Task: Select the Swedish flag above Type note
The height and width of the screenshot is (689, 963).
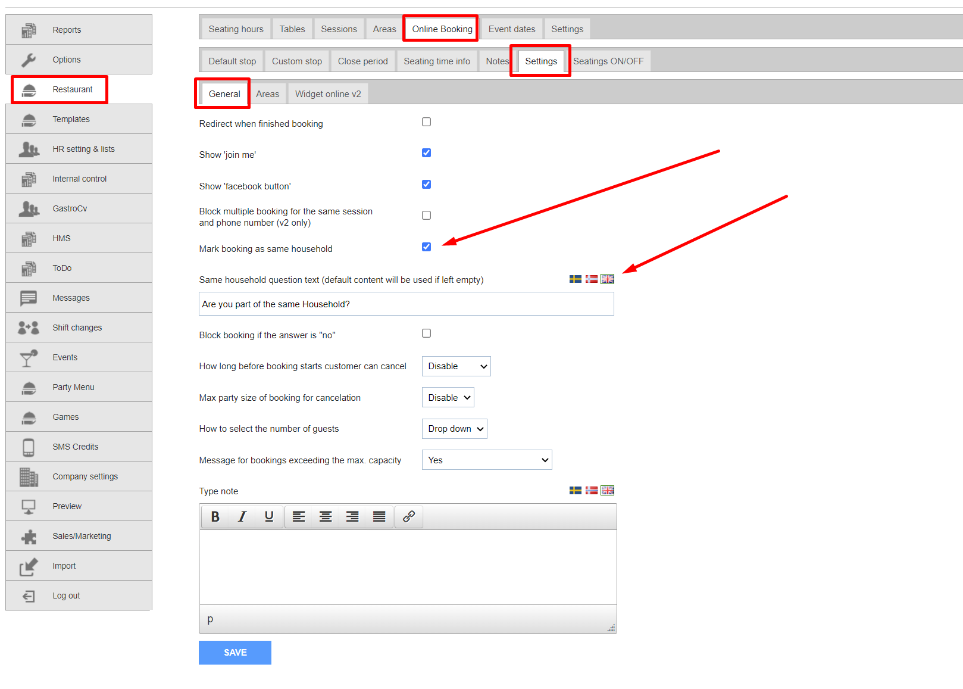Action: [x=576, y=491]
